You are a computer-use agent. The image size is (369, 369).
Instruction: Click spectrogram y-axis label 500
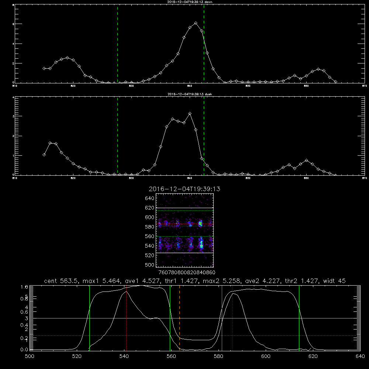click(150, 265)
